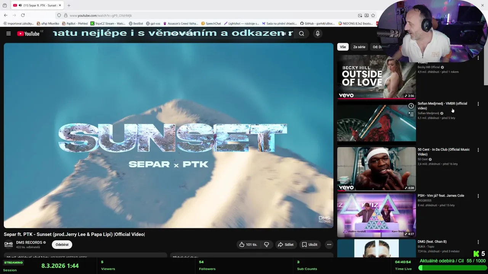
Task: Open more actions three-dot menu under video
Action: pyautogui.click(x=329, y=245)
